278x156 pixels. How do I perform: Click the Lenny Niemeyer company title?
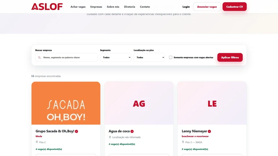194,131
